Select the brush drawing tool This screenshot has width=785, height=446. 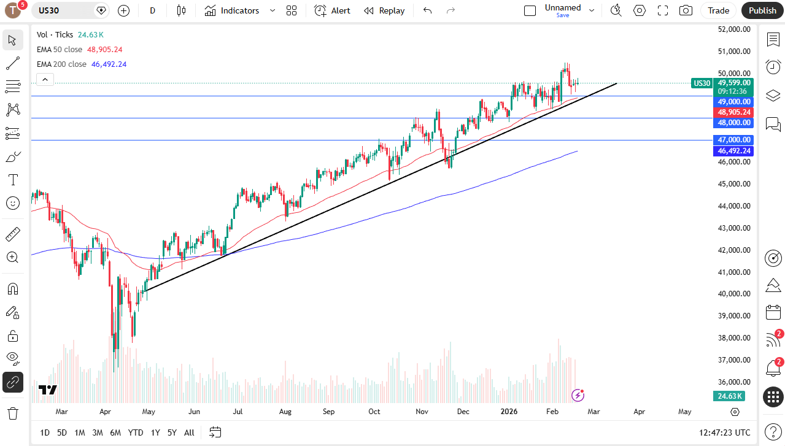12,156
